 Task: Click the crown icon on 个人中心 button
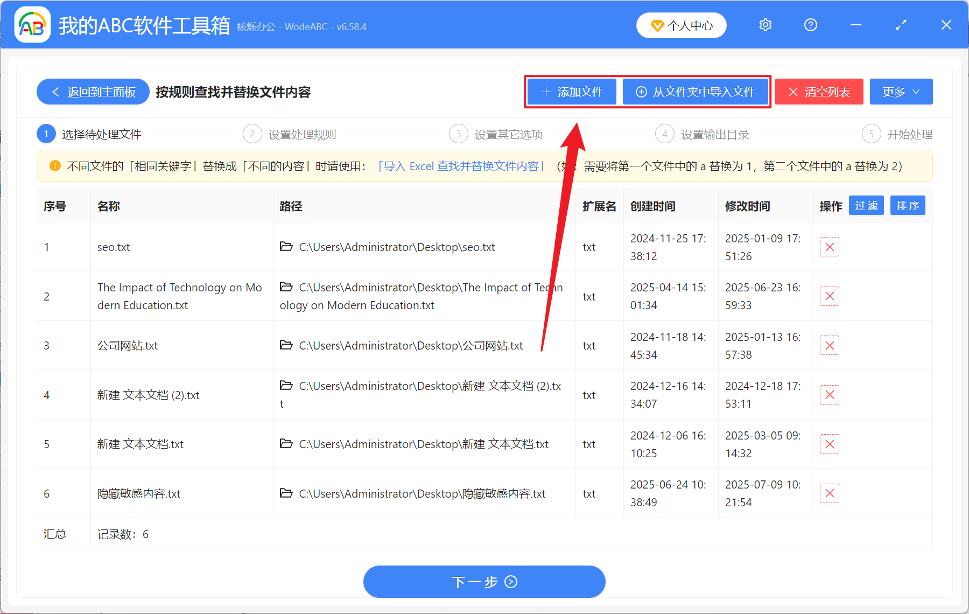(x=657, y=25)
